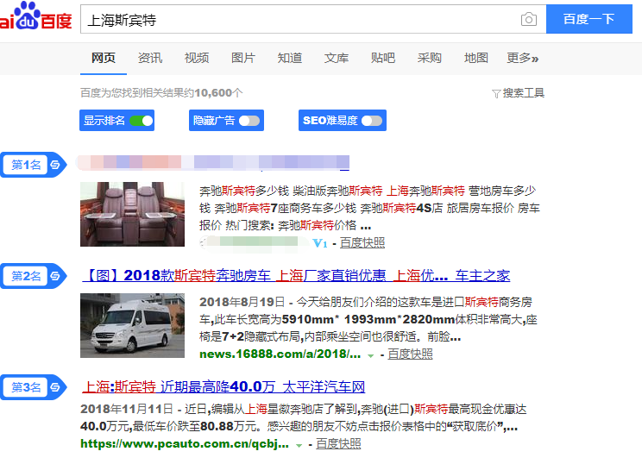Click the swirl icon beside 第3名 badge

click(x=55, y=387)
